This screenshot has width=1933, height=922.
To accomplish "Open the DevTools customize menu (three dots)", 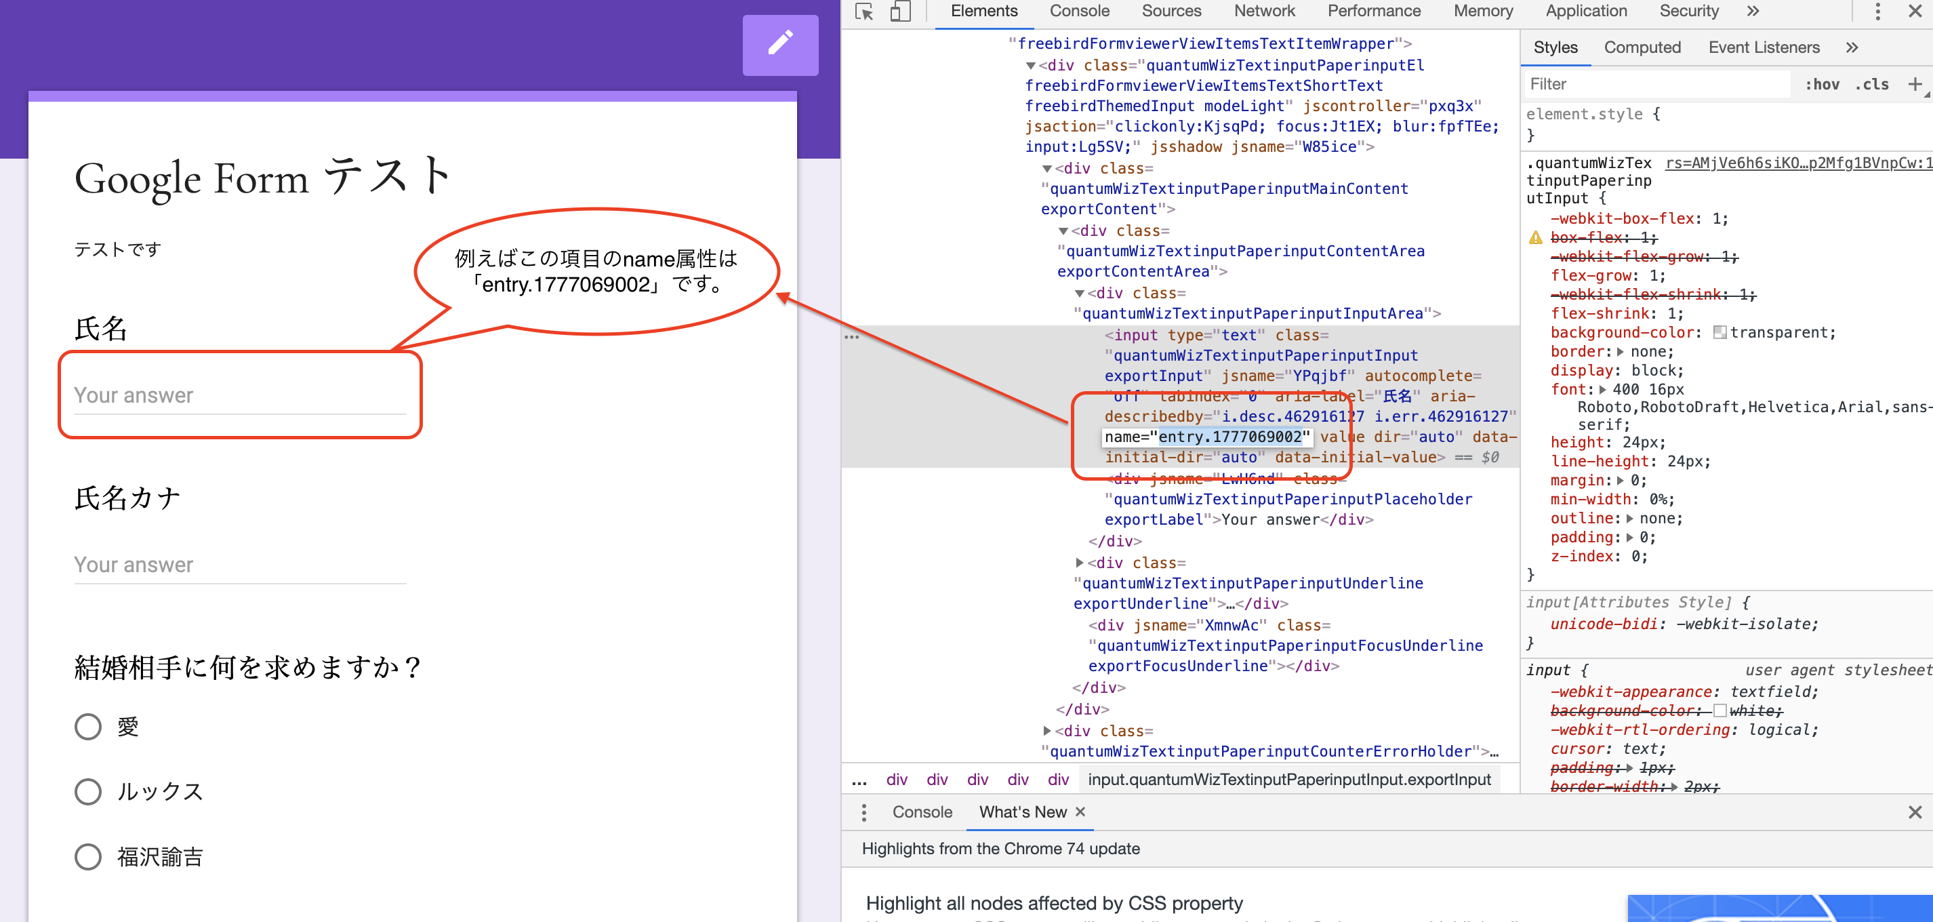I will 1877,12.
